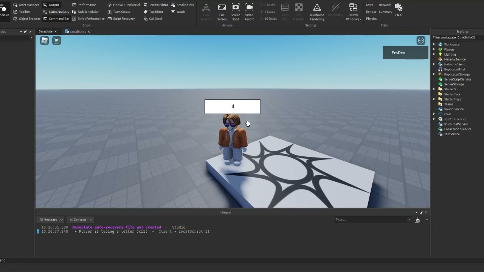Open the Terrain Editor

click(x=156, y=5)
